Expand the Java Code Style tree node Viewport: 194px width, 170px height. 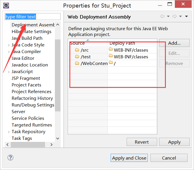9,45
